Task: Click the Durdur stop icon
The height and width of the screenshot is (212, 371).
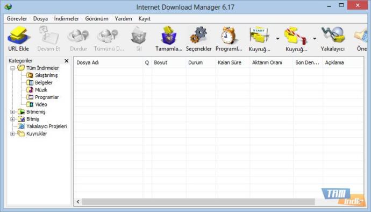Action: pyautogui.click(x=79, y=36)
